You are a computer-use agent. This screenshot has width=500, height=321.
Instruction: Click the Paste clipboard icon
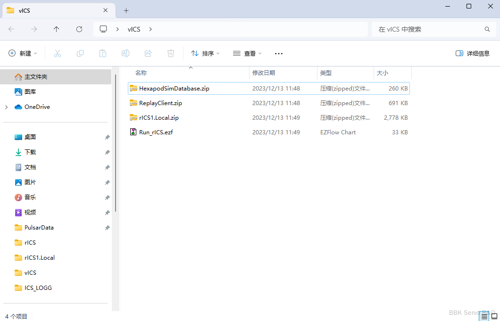pyautogui.click(x=103, y=54)
